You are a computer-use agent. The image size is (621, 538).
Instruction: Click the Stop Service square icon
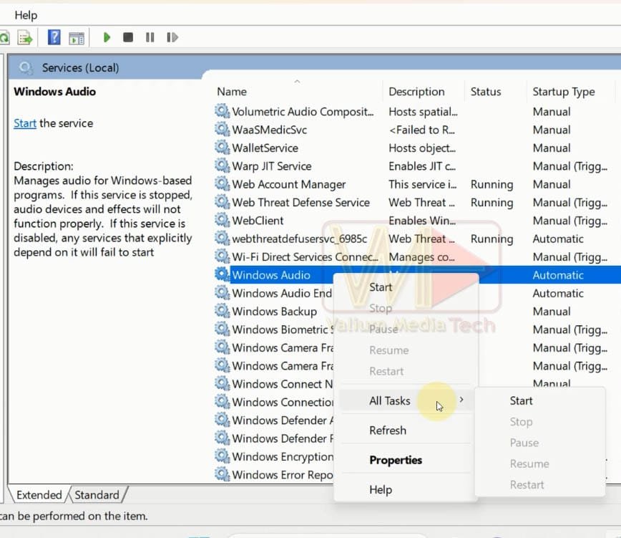[x=128, y=38]
